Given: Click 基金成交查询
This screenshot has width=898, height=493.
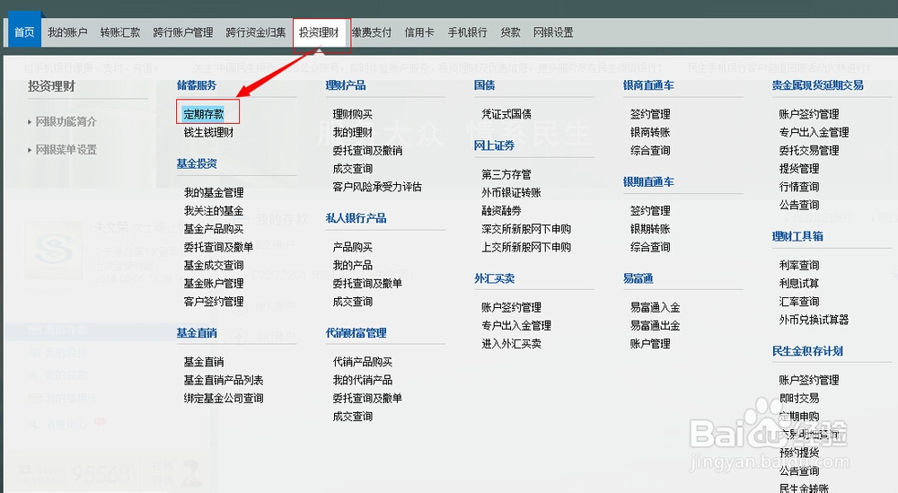Looking at the screenshot, I should [214, 265].
